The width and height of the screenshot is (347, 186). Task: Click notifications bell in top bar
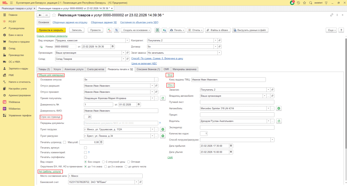(x=292, y=3)
